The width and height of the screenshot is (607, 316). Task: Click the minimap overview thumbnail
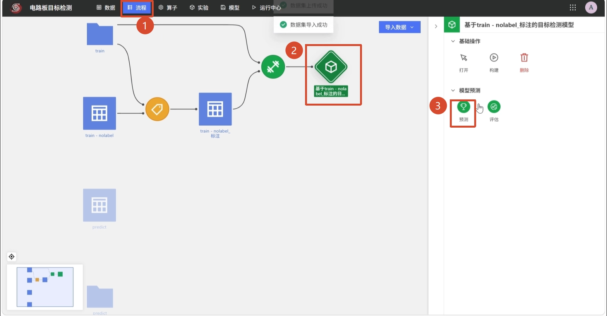click(x=45, y=287)
